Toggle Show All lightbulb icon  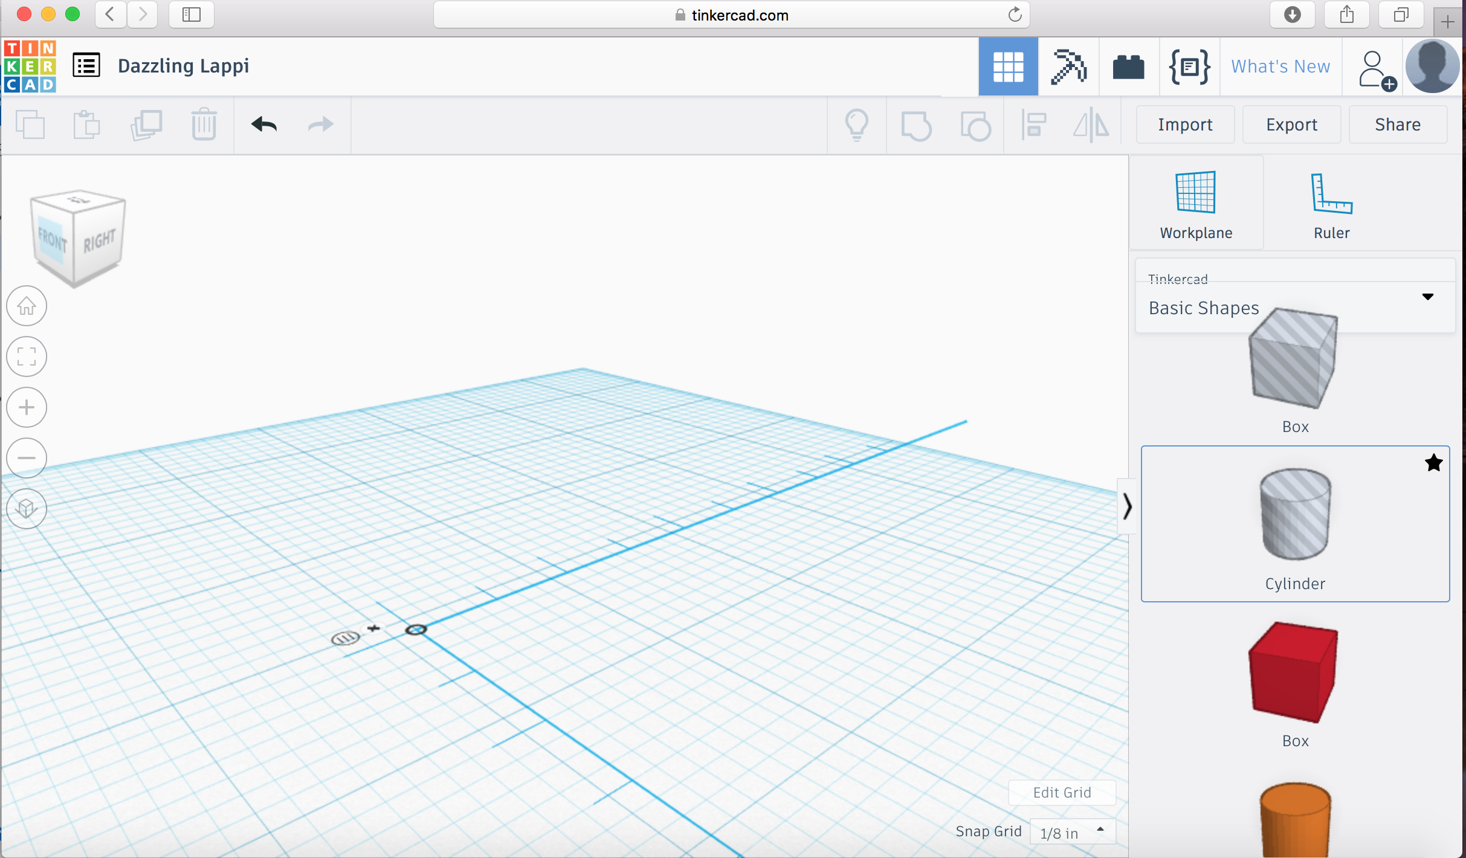(x=857, y=124)
